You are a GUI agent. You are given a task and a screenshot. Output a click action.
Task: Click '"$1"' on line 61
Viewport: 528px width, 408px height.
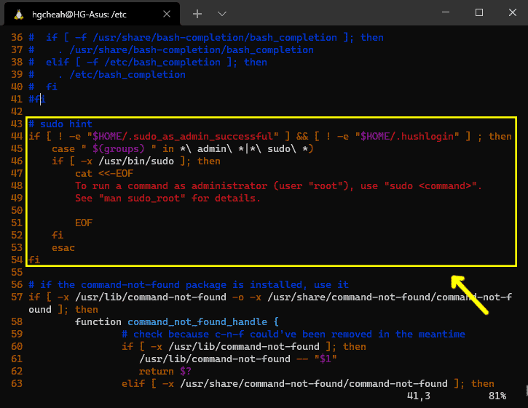pos(326,359)
